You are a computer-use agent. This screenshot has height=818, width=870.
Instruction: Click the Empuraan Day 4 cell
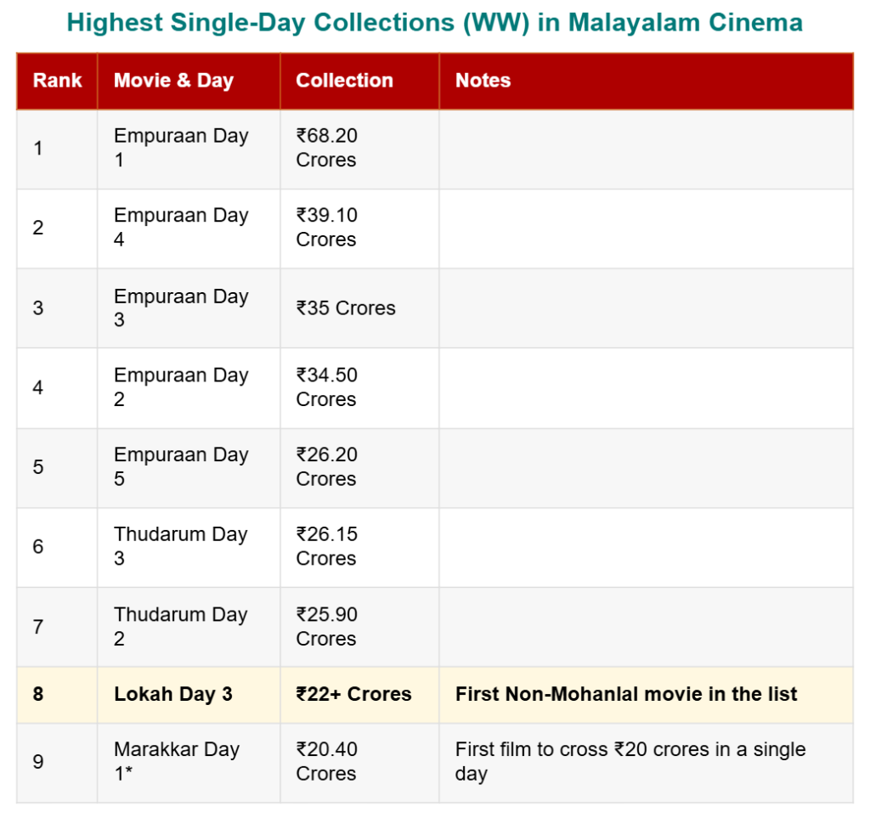(181, 228)
